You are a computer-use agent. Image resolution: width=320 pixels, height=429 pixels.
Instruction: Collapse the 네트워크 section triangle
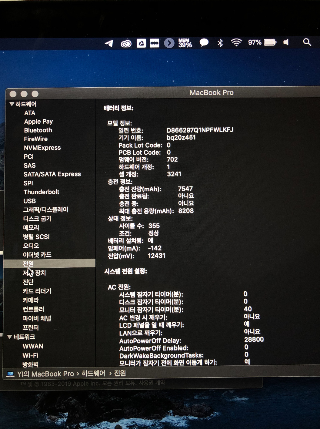click(x=9, y=337)
